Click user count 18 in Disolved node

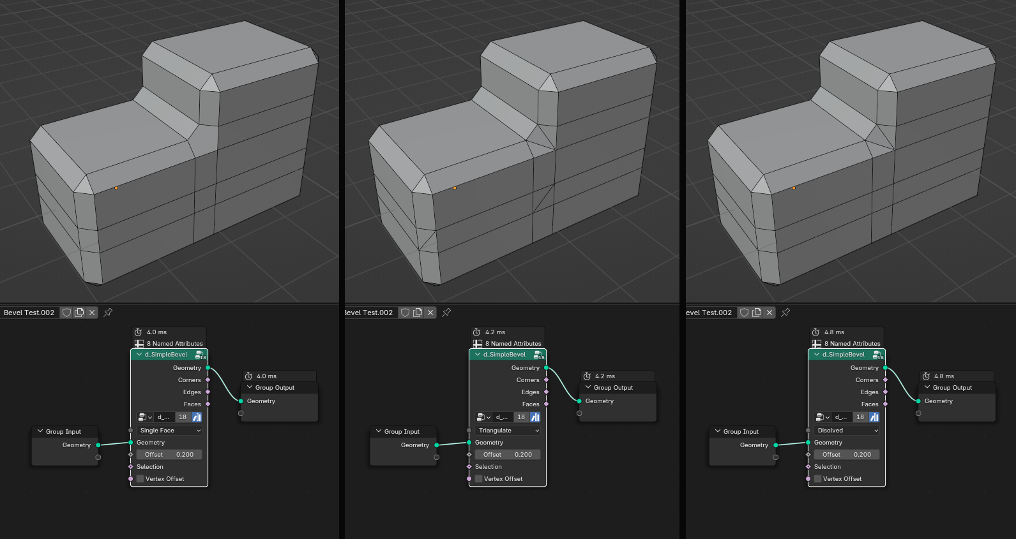860,417
